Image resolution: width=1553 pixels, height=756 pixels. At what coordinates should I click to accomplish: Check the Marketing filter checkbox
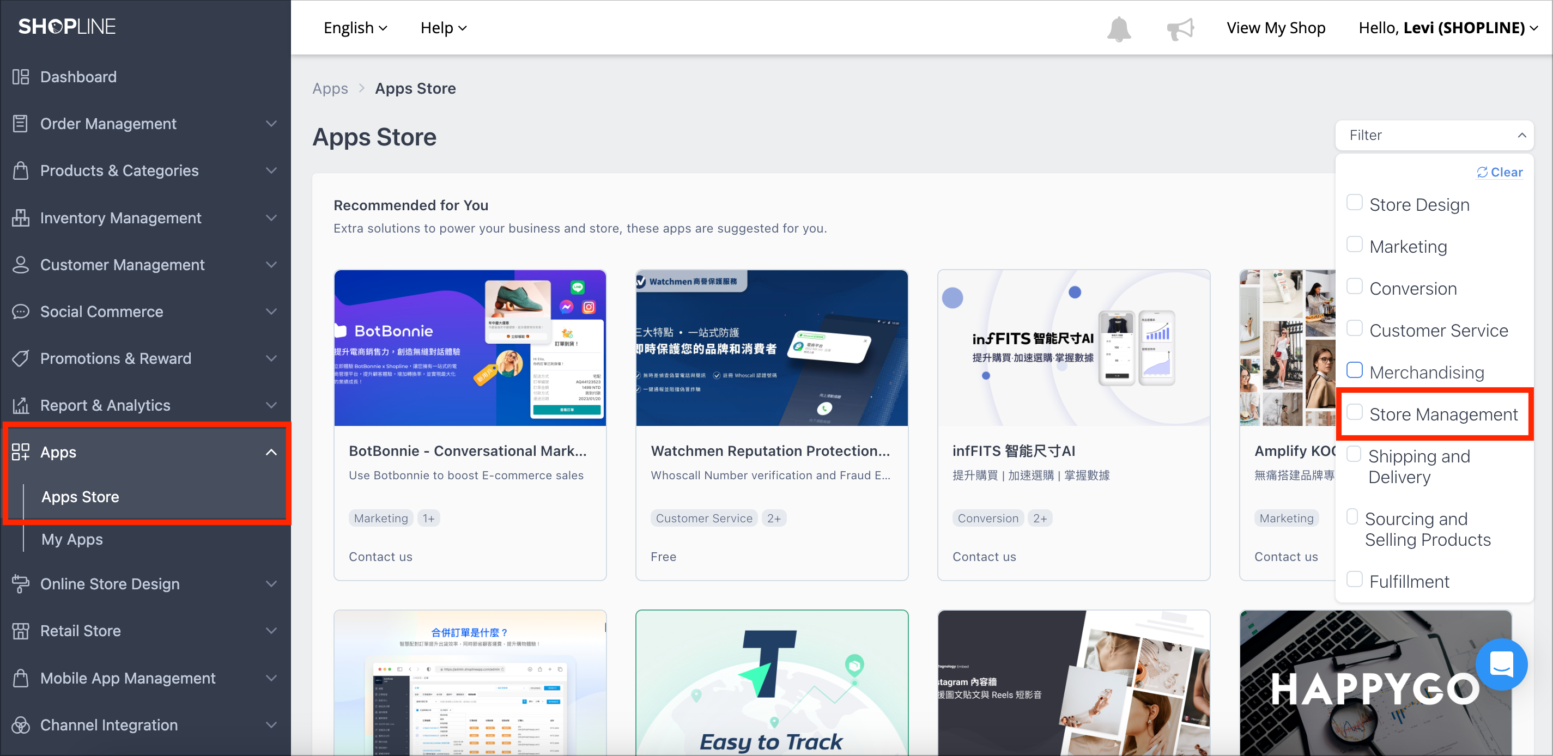coord(1354,244)
